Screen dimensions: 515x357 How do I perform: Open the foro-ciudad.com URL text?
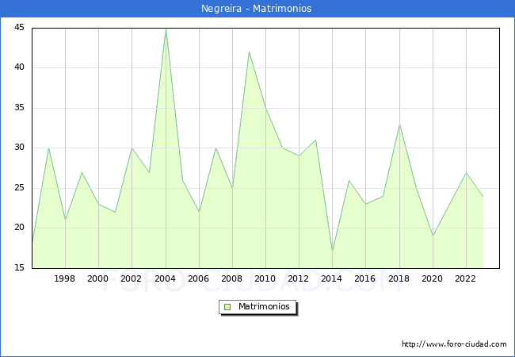pyautogui.click(x=454, y=344)
